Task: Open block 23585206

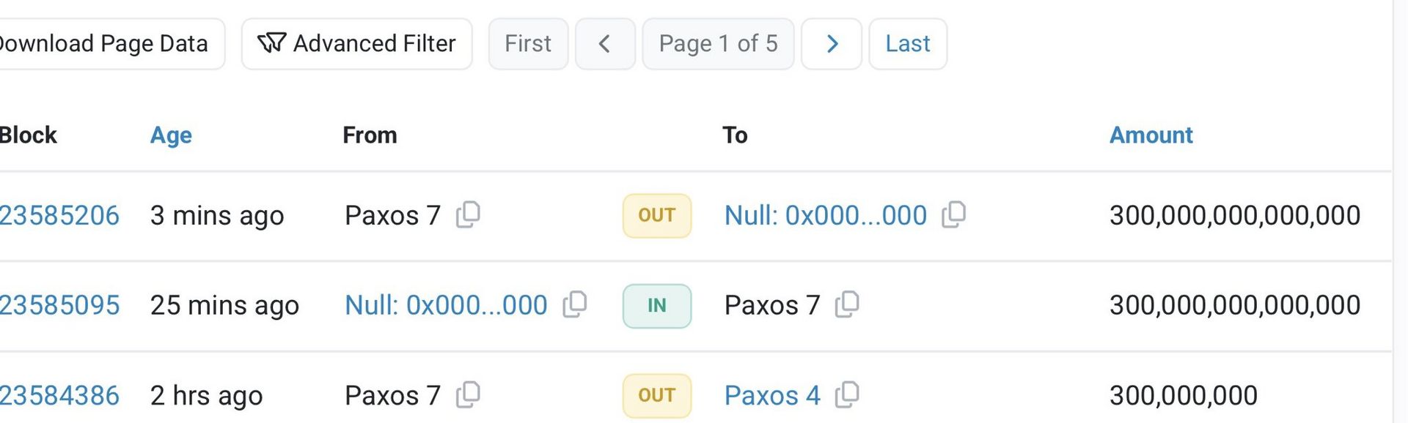Action: click(59, 215)
